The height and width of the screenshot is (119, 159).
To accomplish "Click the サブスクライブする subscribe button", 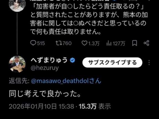I will pyautogui.click(x=112, y=62).
